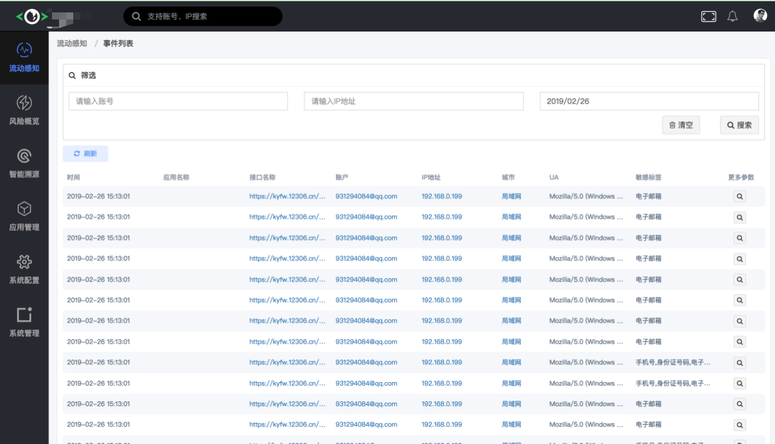
Task: Click the IP地址 column header
Action: [x=431, y=177]
